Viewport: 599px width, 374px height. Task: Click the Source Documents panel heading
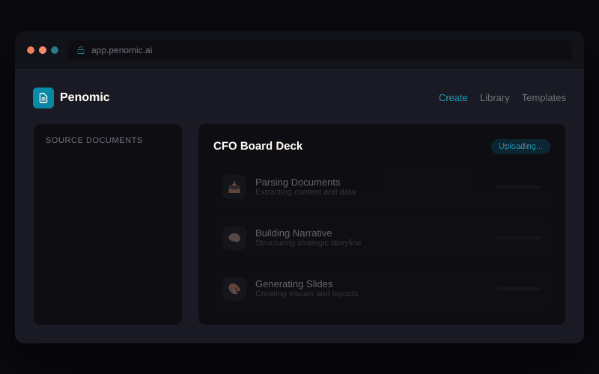coord(94,141)
